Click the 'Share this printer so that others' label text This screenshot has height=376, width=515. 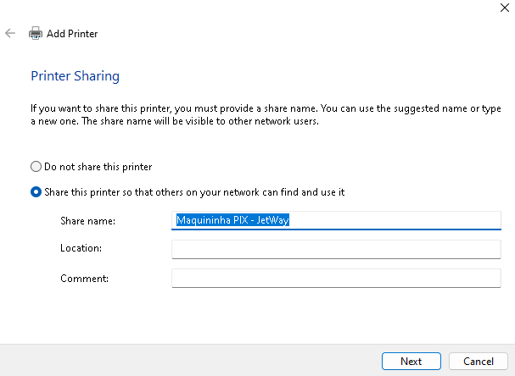click(x=193, y=192)
